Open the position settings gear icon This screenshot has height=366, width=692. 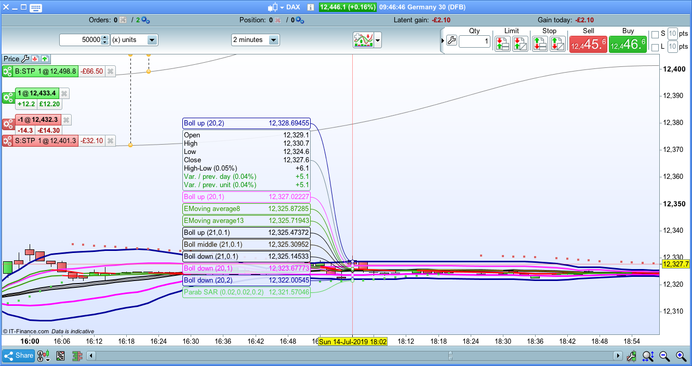point(300,20)
